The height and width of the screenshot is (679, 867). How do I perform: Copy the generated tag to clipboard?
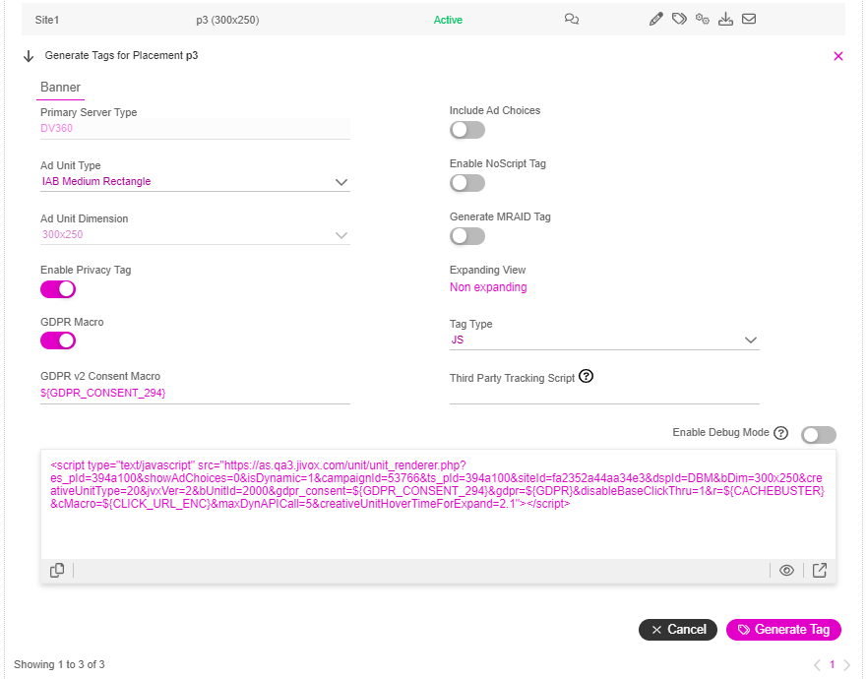[57, 570]
